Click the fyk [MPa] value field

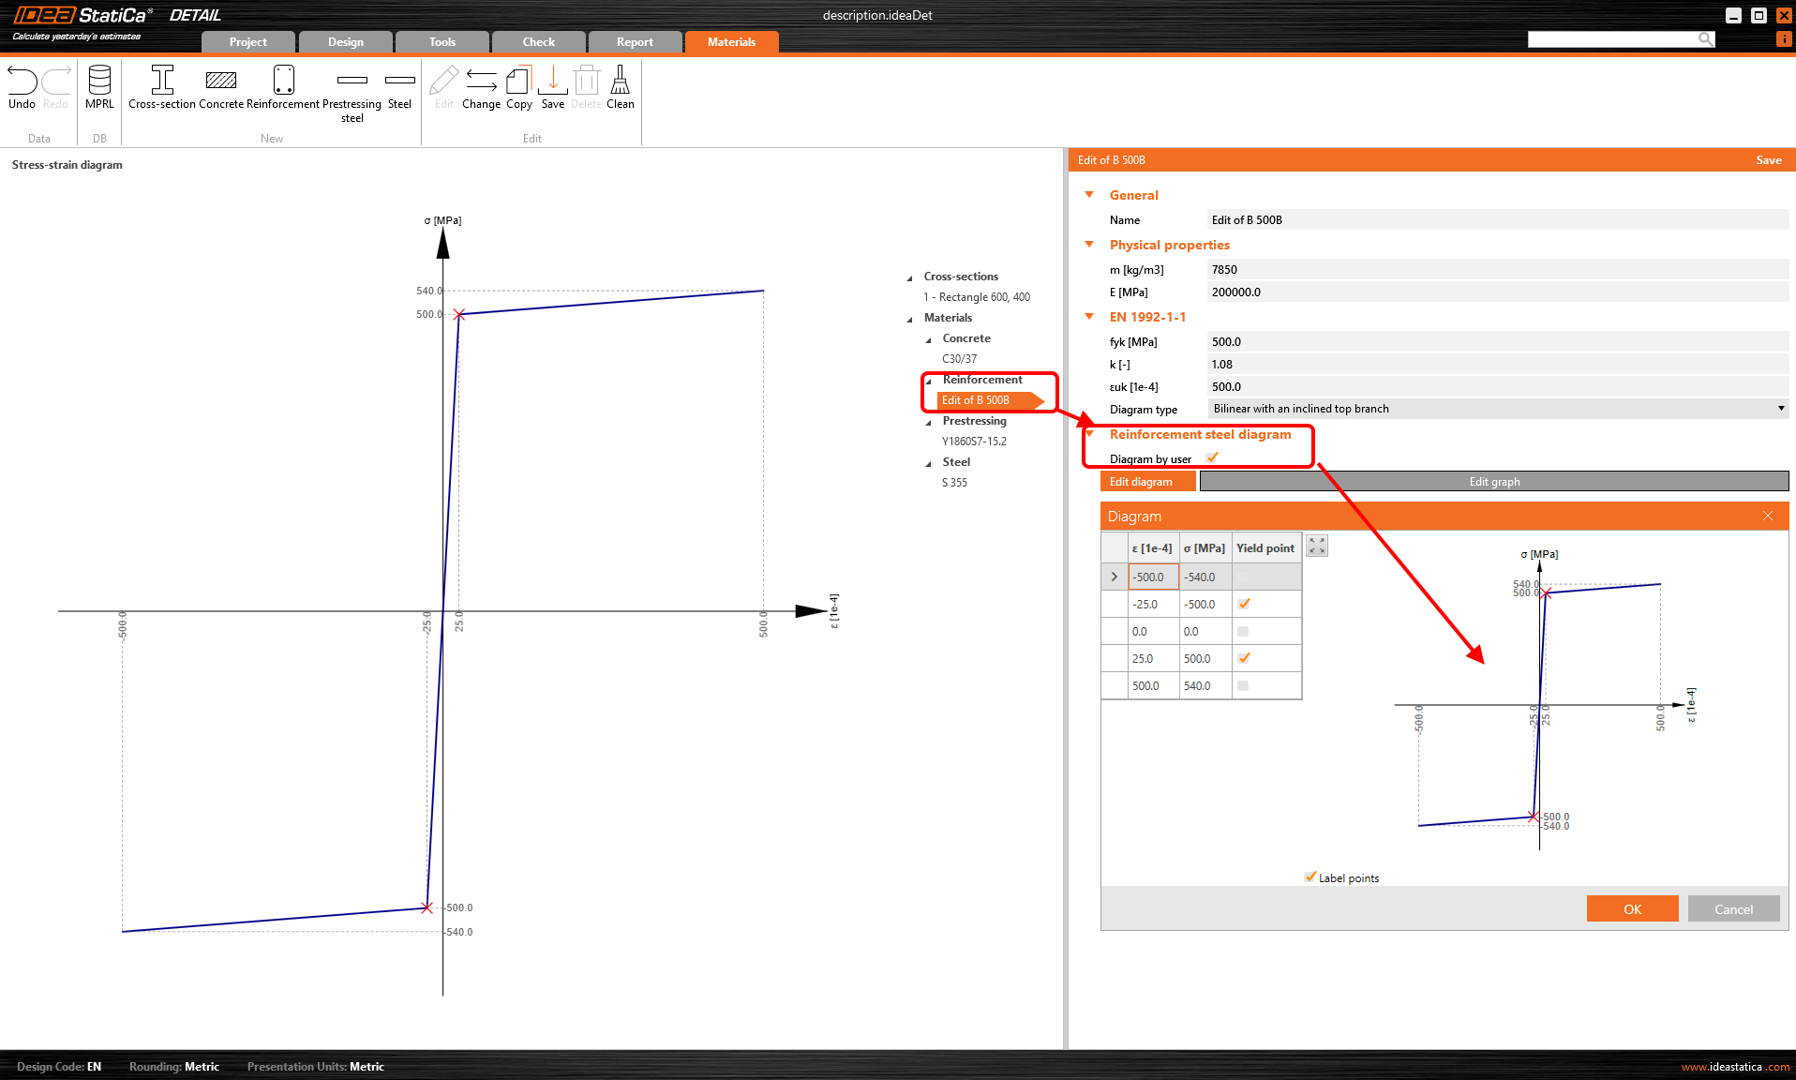1496,342
